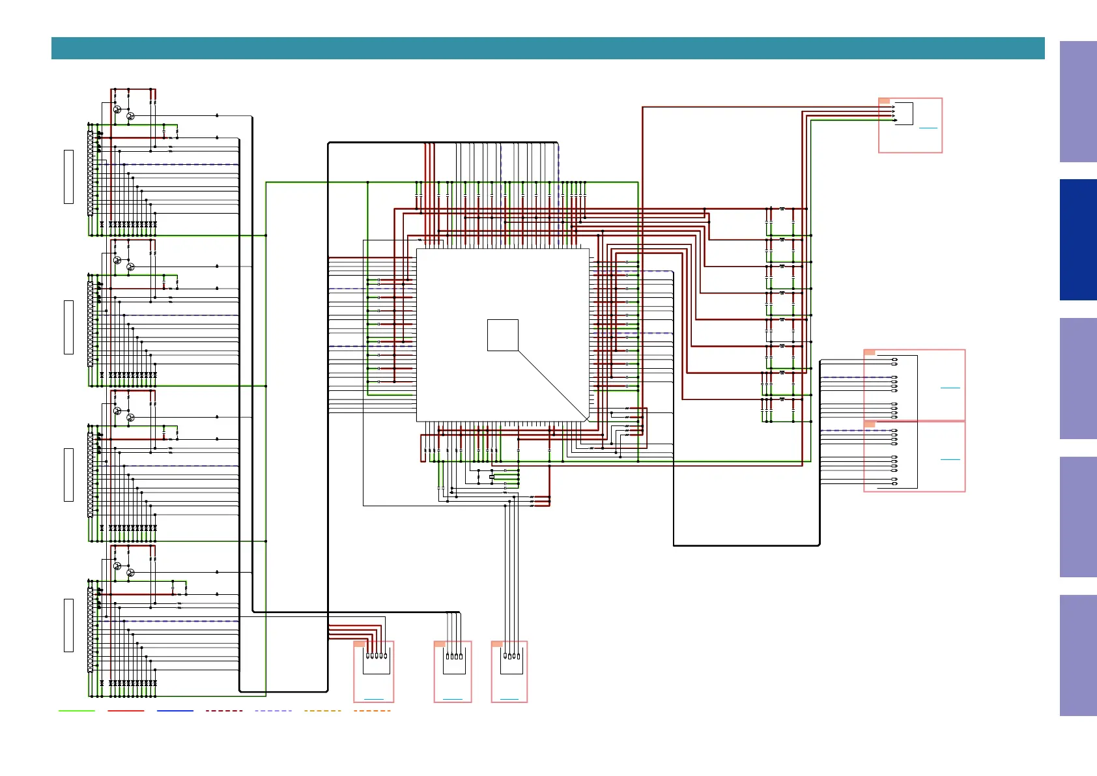Select the topmost purple side tab
The height and width of the screenshot is (776, 1097).
[x=1078, y=102]
